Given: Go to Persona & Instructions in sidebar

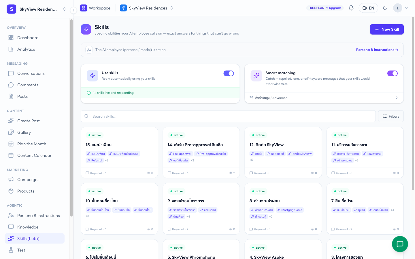Looking at the screenshot, I should click(x=35, y=216).
